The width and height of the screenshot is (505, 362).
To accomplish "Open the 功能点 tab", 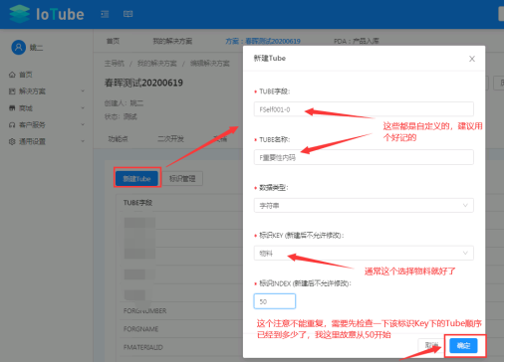I will [119, 138].
